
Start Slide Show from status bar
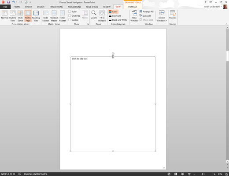pos(189,174)
